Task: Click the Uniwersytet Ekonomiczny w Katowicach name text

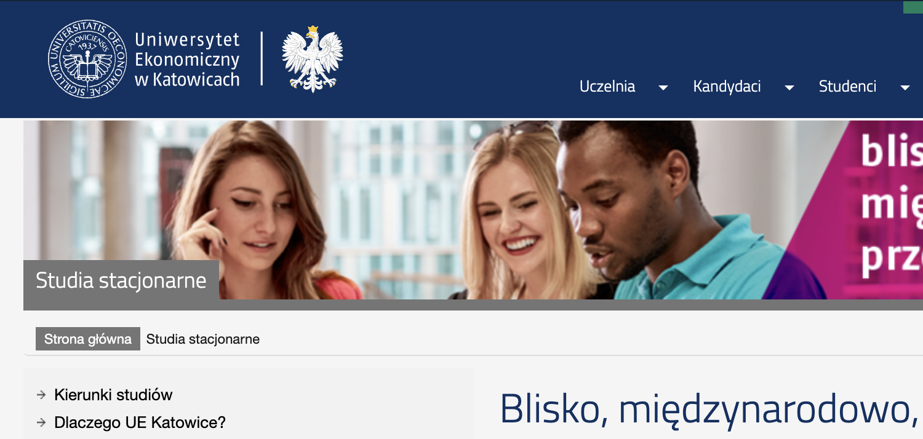Action: [x=187, y=60]
